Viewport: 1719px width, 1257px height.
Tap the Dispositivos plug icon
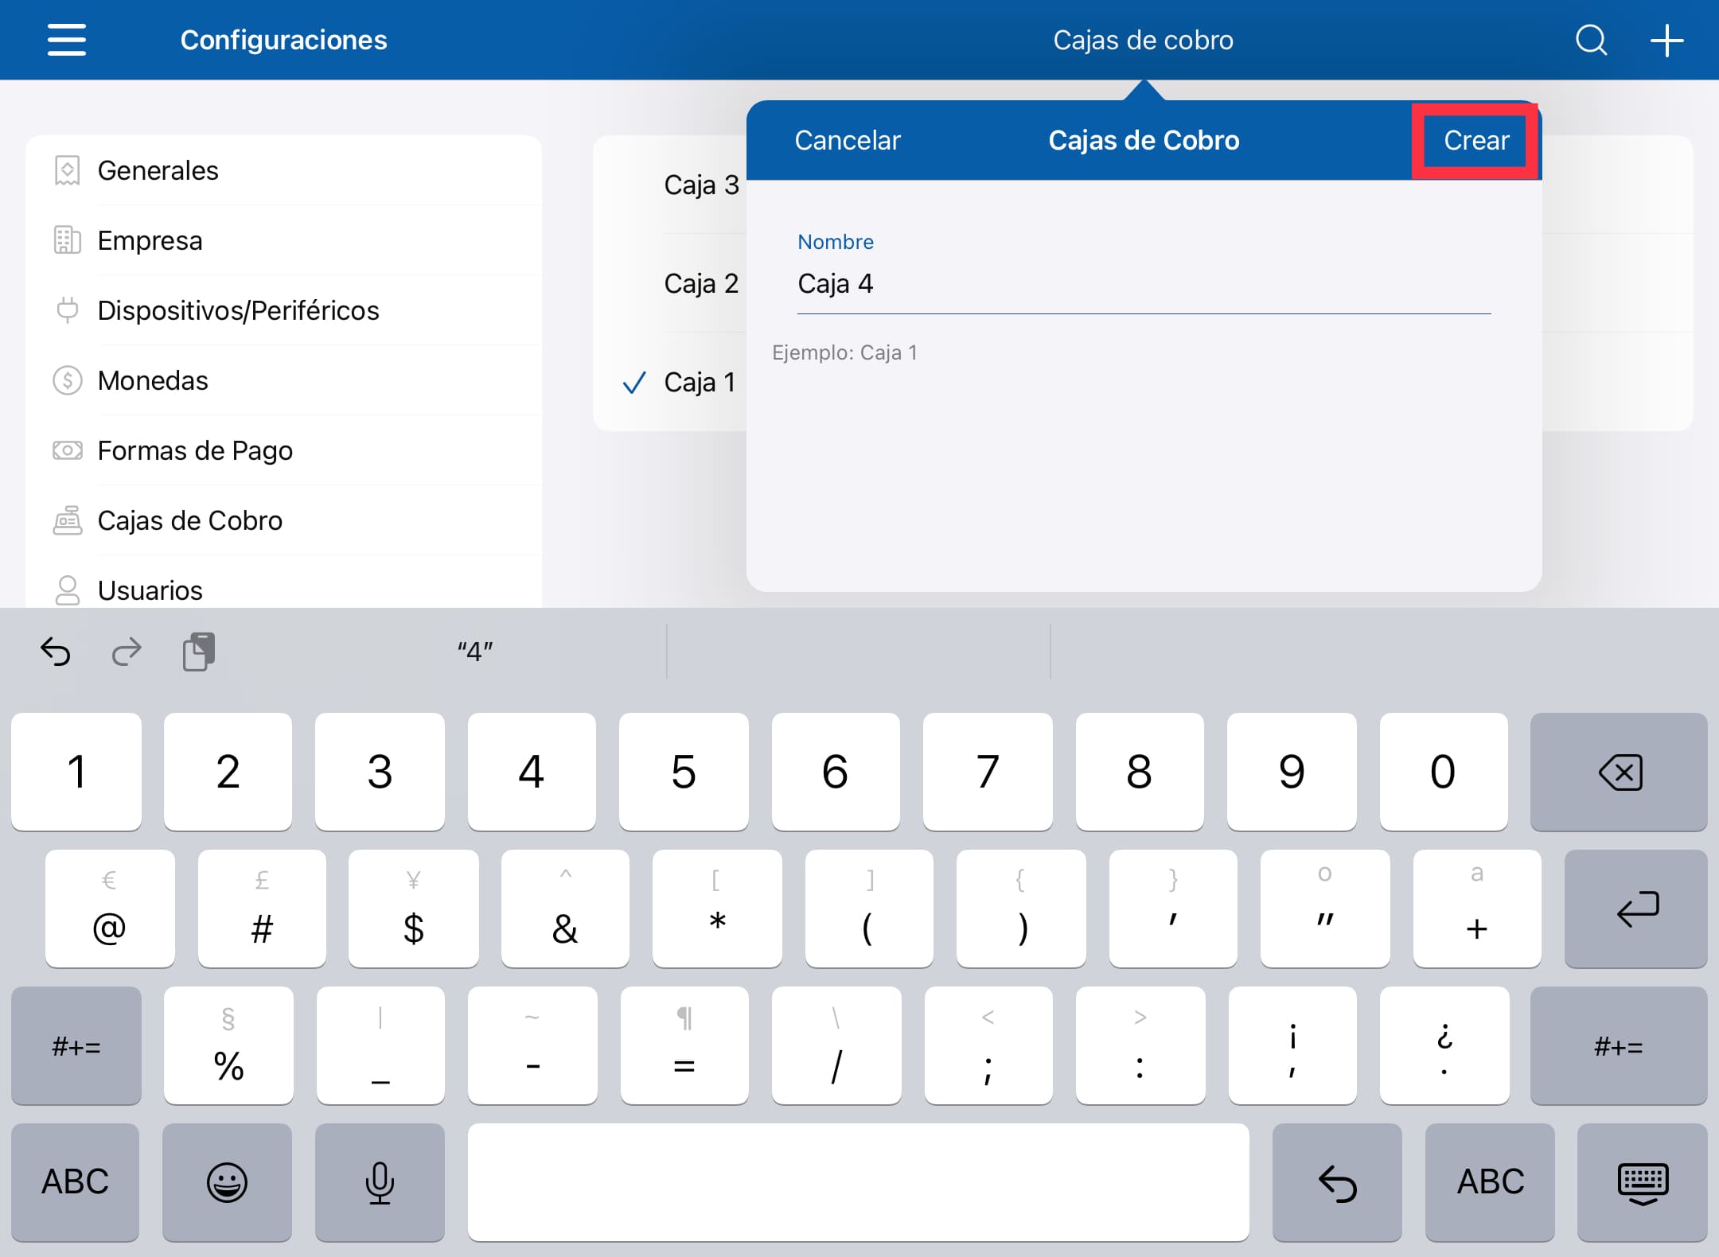point(68,310)
